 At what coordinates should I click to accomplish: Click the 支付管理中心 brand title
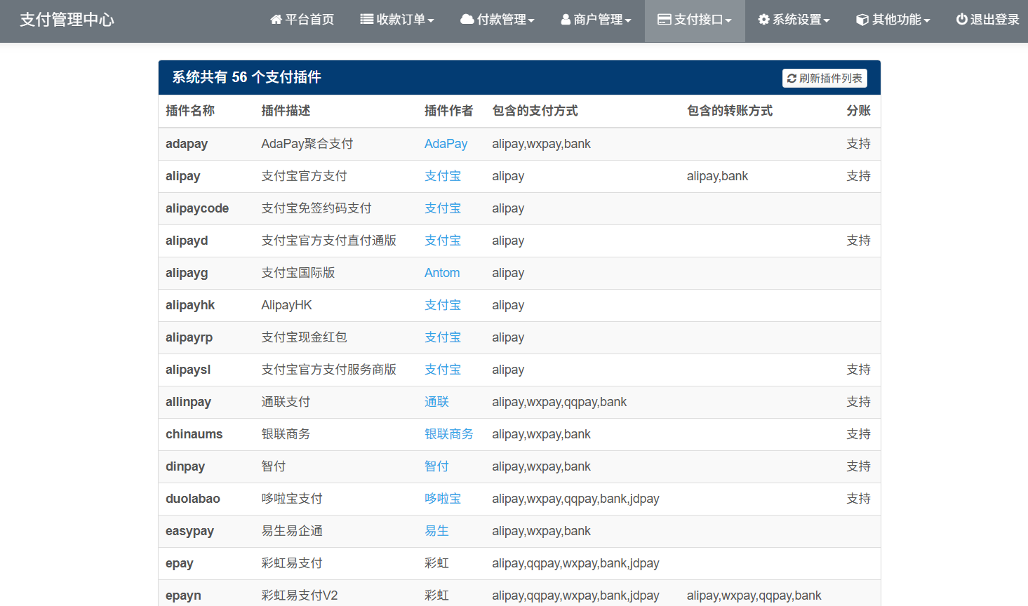click(x=67, y=20)
